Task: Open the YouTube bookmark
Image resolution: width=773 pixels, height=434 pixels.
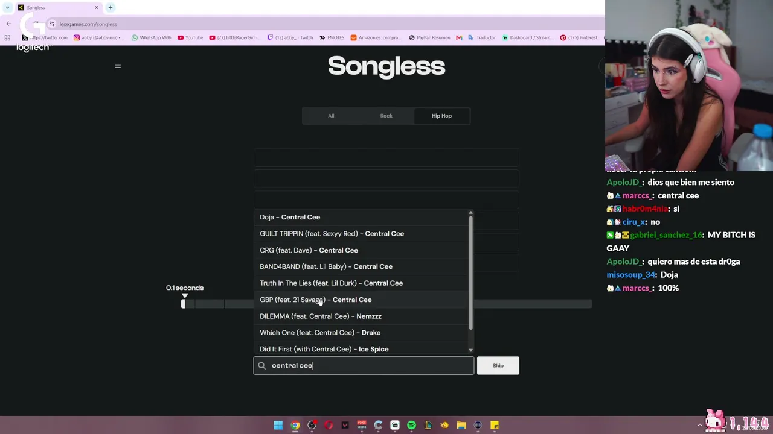Action: 190,37
